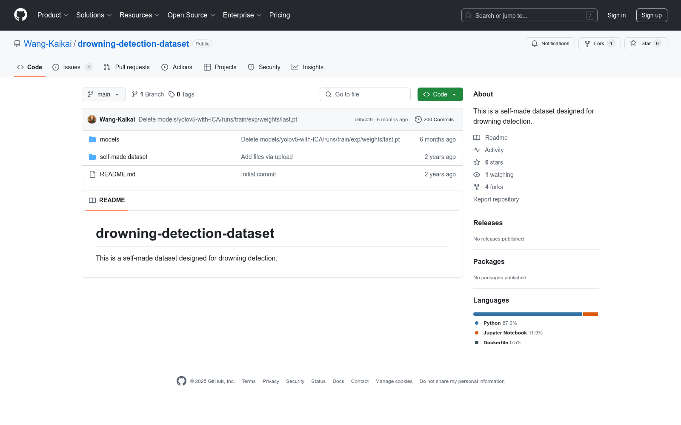Click the README.md file icon

pyautogui.click(x=92, y=174)
